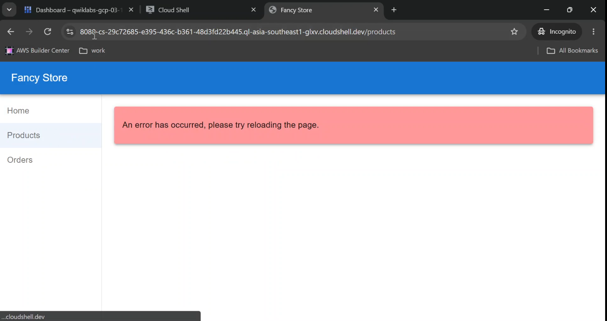Click the Fancy Store header title

tap(39, 78)
